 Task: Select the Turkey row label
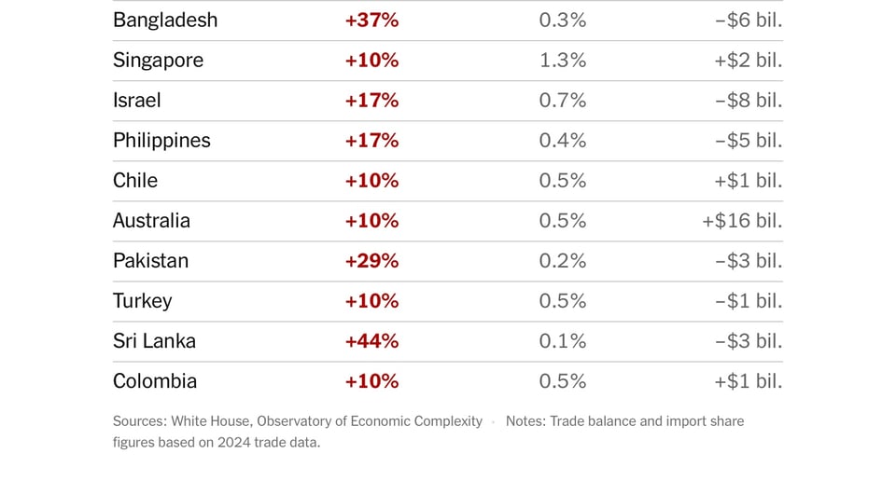tap(142, 301)
